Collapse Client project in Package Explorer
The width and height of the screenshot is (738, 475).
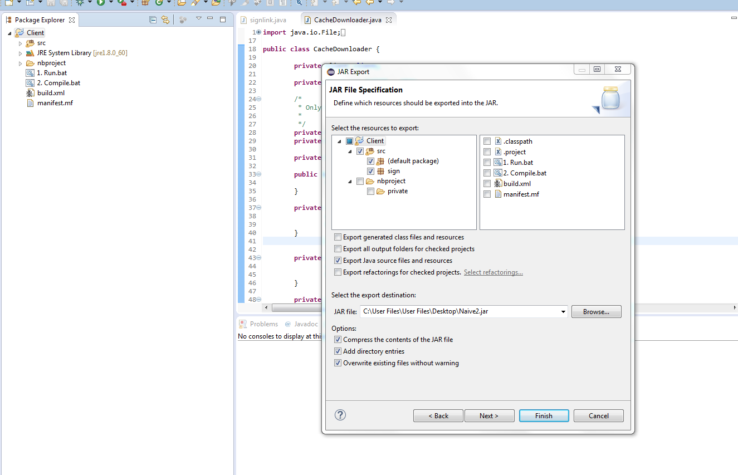10,33
